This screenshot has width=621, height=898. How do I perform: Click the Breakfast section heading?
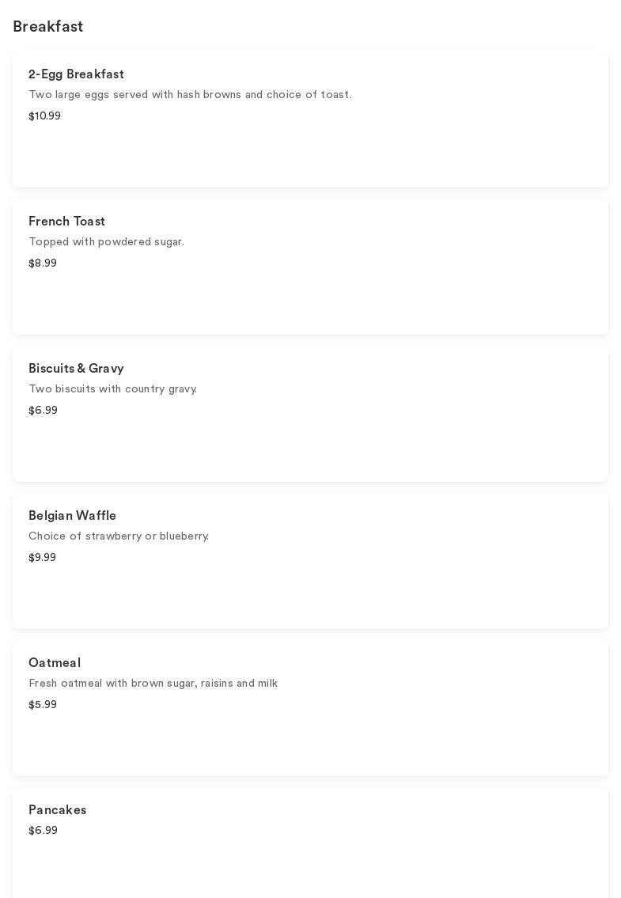48,27
